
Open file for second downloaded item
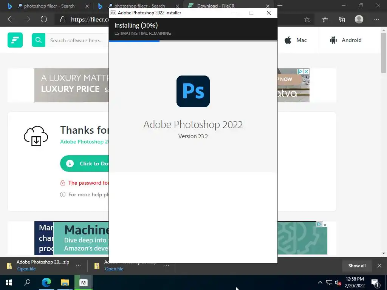point(114,269)
